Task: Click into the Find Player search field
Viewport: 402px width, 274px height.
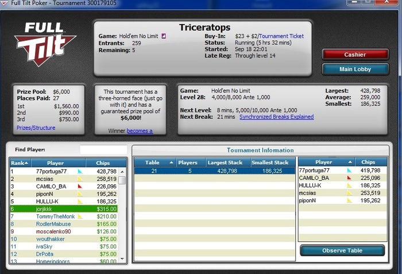Action: point(103,149)
